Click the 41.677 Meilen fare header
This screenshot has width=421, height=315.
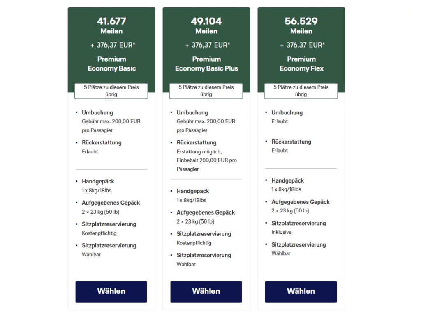(x=111, y=25)
